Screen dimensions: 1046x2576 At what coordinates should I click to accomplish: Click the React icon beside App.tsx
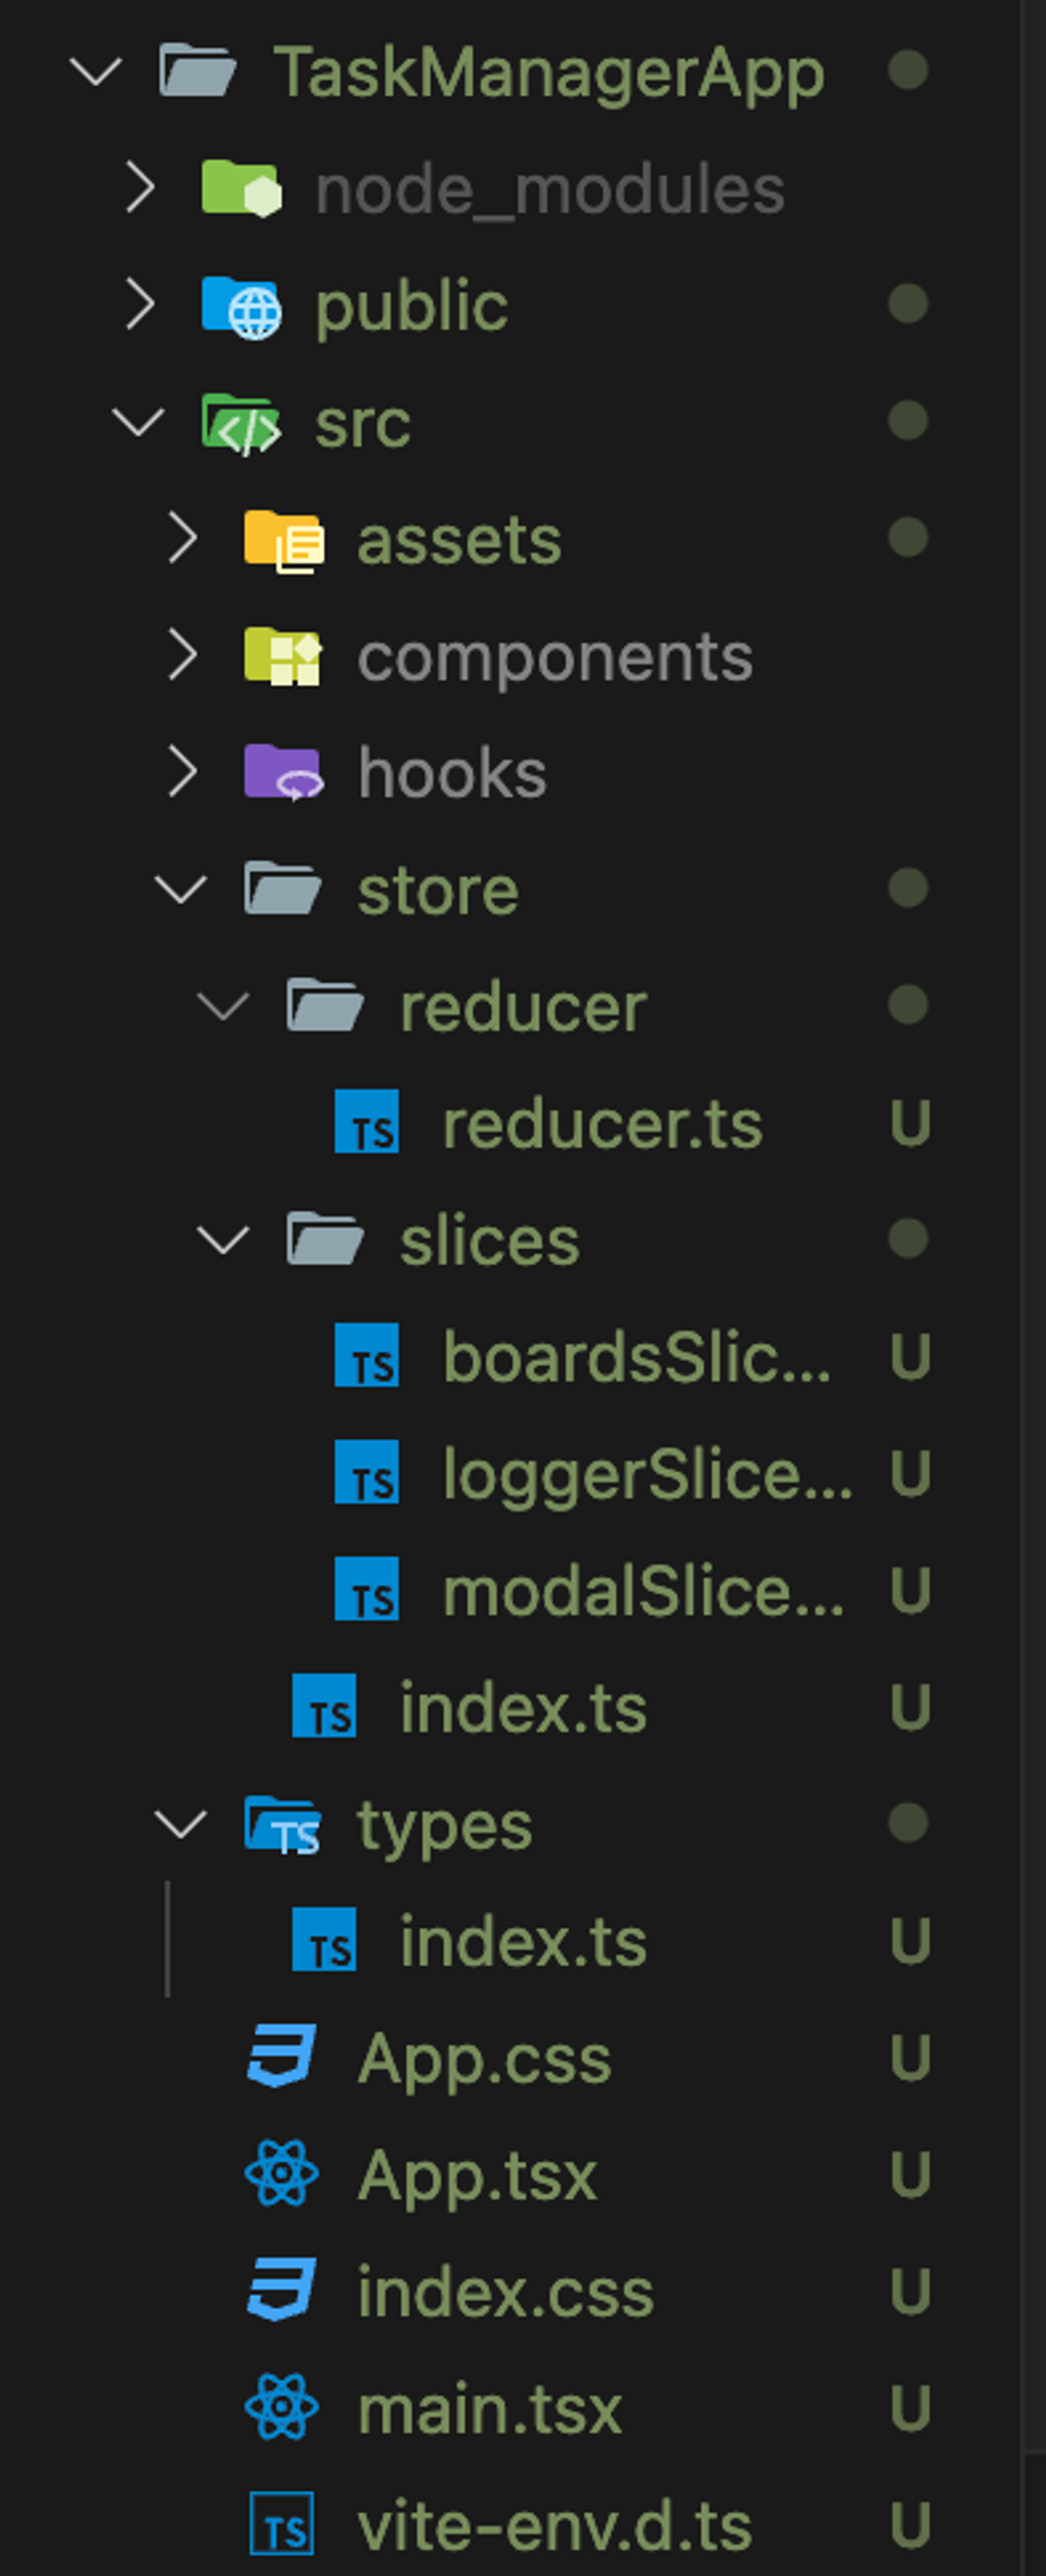pos(282,2174)
